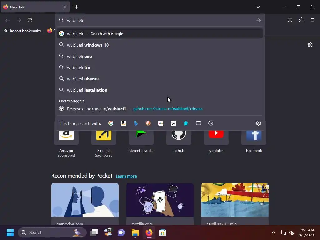The width and height of the screenshot is (320, 240).
Task: Choose suggestion 'wubiuefi windows 10'
Action: point(160,45)
